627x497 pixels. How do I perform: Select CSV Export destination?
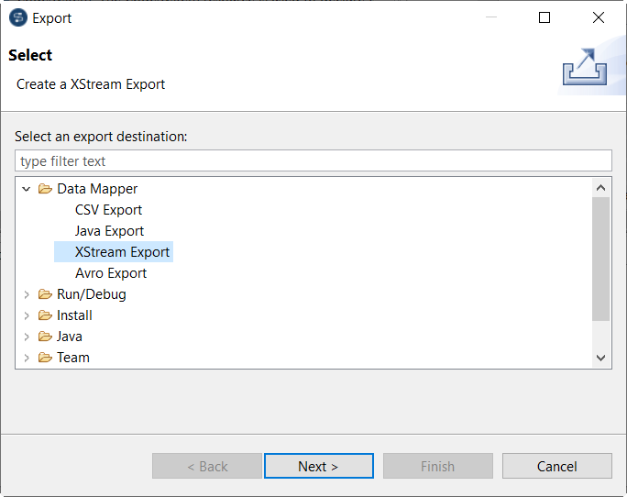pyautogui.click(x=108, y=210)
